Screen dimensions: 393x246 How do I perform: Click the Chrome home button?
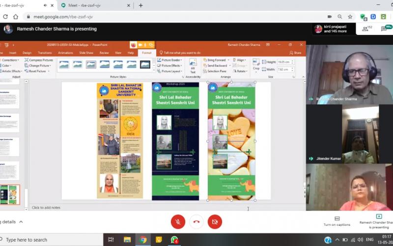pyautogui.click(x=16, y=17)
